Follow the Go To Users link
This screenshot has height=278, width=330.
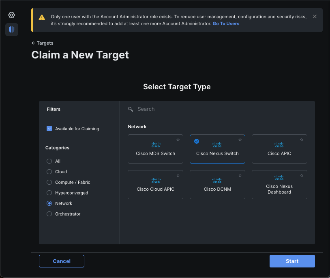click(x=226, y=24)
